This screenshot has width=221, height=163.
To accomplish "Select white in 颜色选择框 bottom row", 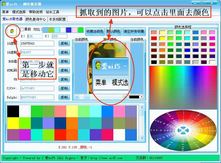I will click(212, 62).
